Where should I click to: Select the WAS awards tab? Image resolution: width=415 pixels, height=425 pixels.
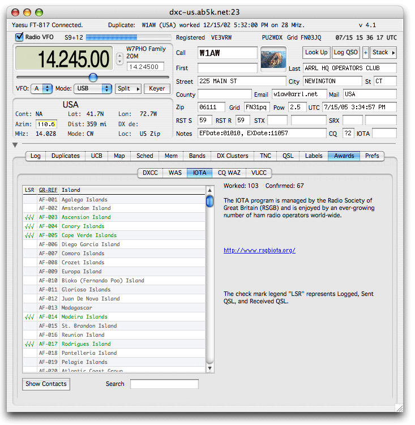click(x=175, y=173)
